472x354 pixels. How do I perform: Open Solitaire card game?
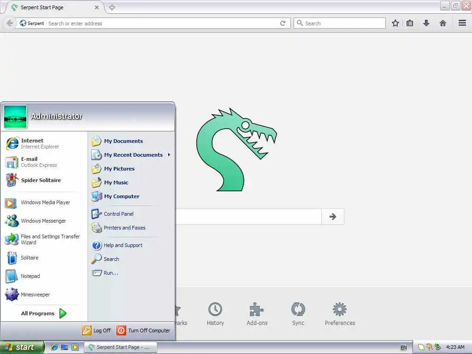pyautogui.click(x=22, y=258)
